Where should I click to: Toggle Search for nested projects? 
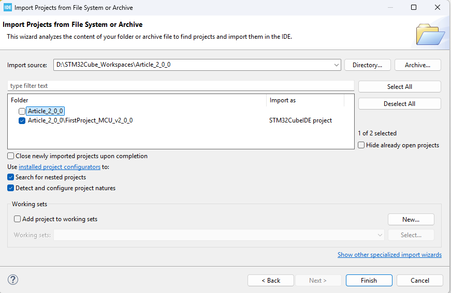tap(11, 177)
